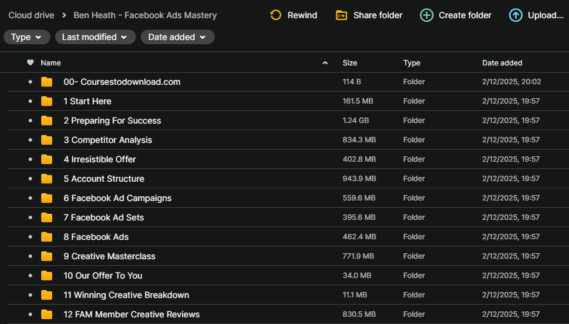This screenshot has height=324, width=569.
Task: Click folder icon for 6 Facebook Ad Campaigns
Action: click(47, 198)
